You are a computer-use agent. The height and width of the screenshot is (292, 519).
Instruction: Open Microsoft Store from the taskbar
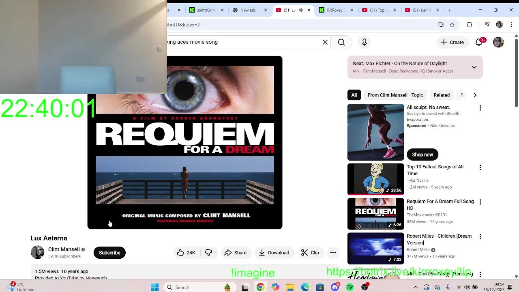(x=320, y=287)
